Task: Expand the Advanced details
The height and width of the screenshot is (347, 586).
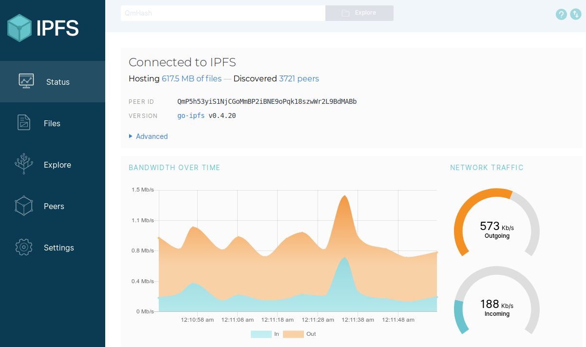Action: 148,136
